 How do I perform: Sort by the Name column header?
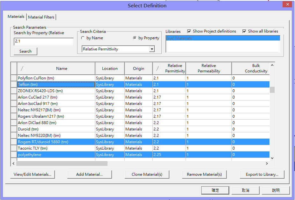(x=56, y=69)
